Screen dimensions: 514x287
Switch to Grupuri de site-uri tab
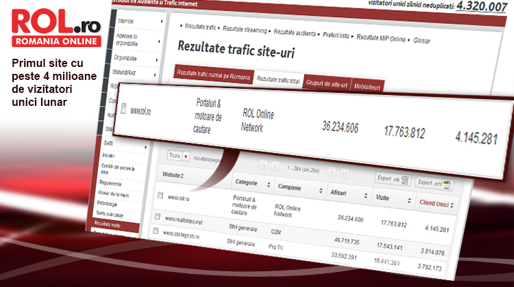pos(326,84)
